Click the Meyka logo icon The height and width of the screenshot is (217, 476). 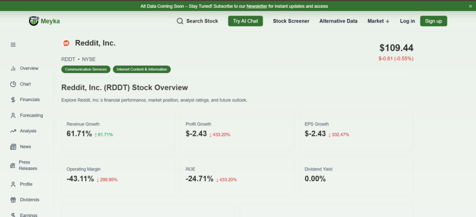[x=33, y=21]
